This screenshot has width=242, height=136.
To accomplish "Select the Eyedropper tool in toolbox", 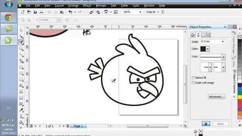I will 21,110.
